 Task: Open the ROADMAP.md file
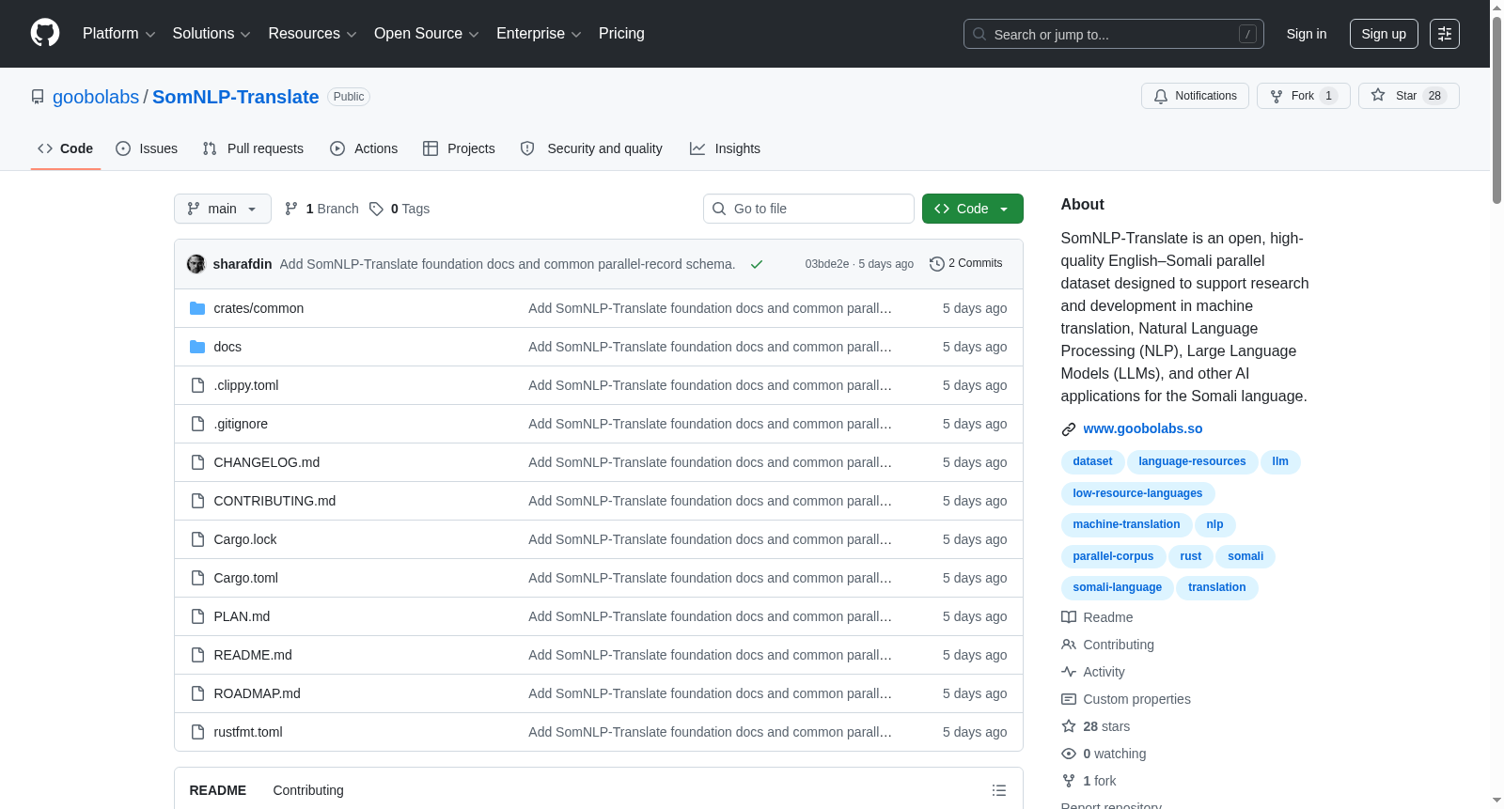tap(258, 693)
